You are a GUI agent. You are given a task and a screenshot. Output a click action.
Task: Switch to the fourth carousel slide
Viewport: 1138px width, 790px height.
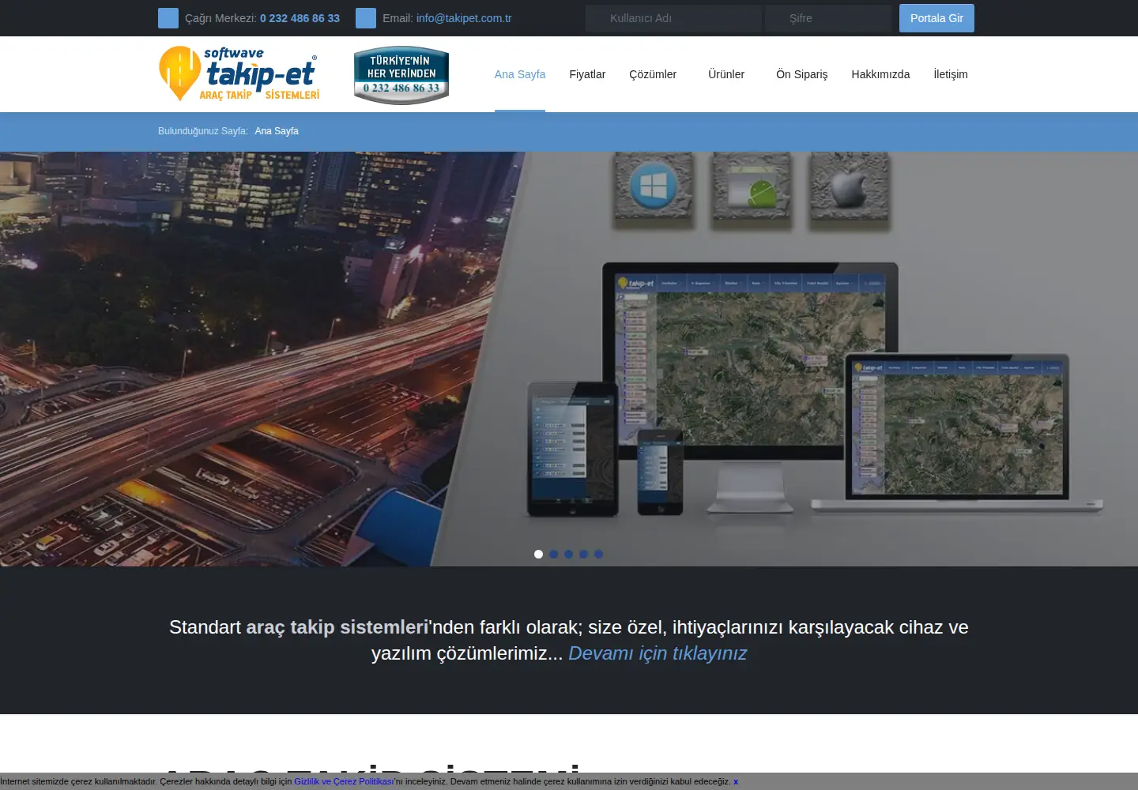583,554
